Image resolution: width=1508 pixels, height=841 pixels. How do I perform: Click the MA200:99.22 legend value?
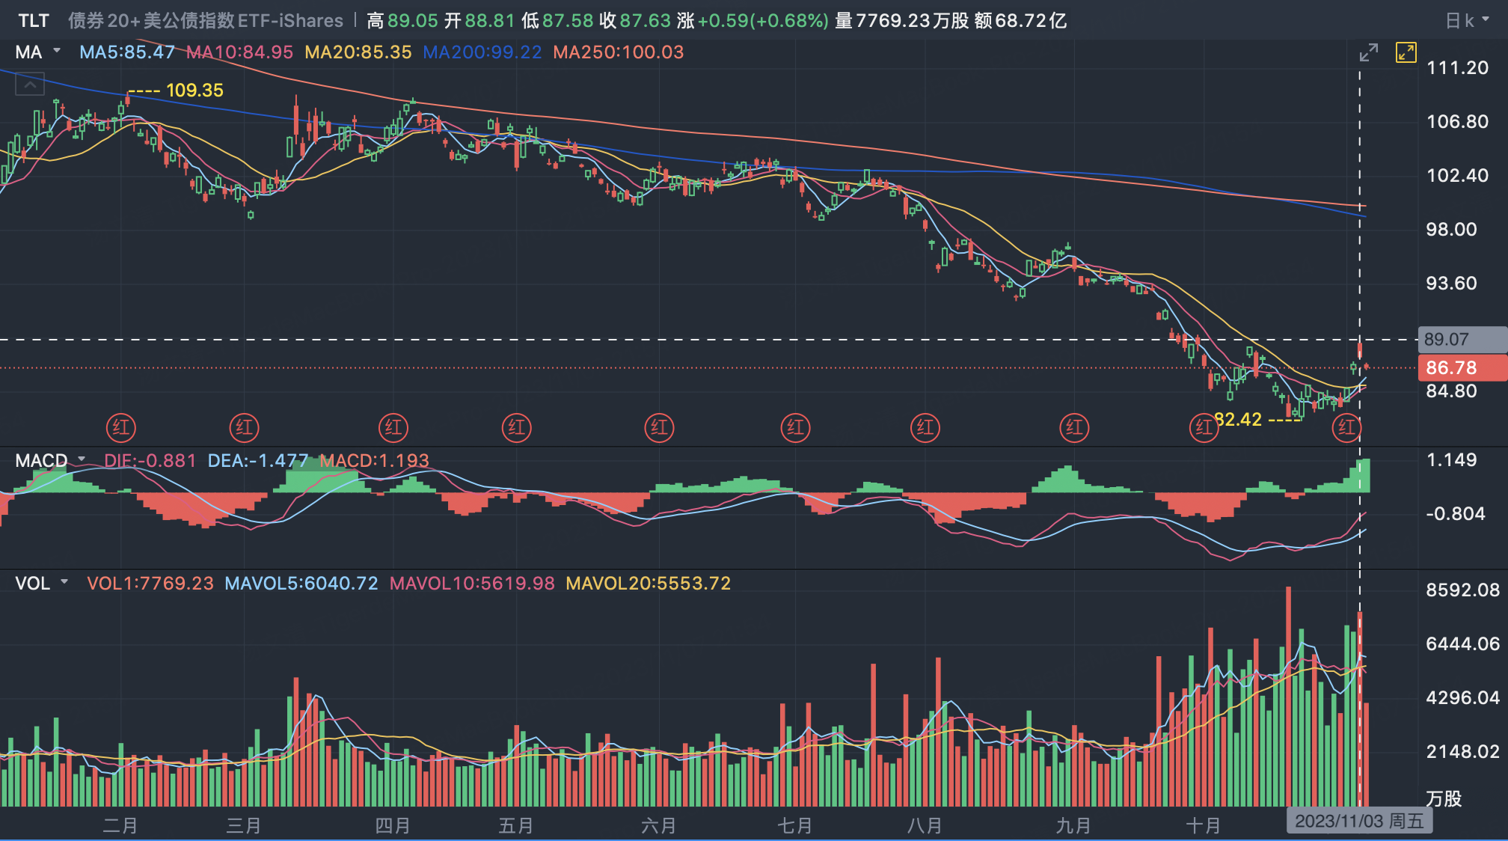pos(482,52)
